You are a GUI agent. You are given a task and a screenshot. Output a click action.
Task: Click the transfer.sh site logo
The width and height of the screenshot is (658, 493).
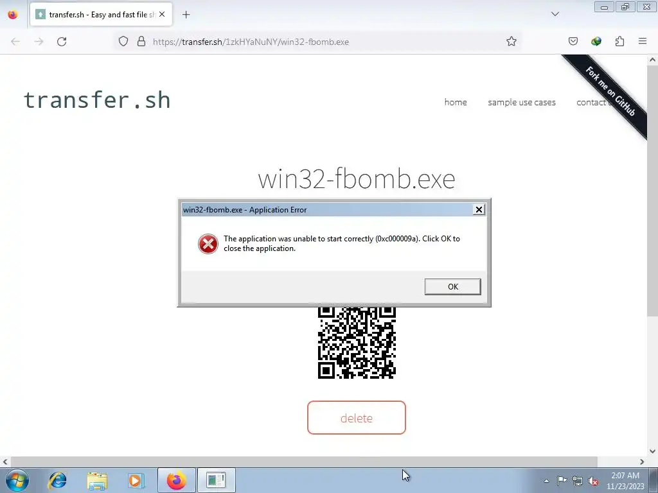click(x=97, y=100)
